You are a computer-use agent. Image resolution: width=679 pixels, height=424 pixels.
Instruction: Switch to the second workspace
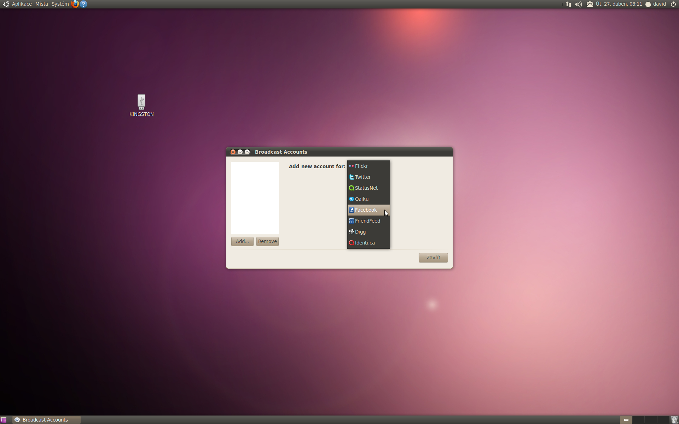(638, 420)
